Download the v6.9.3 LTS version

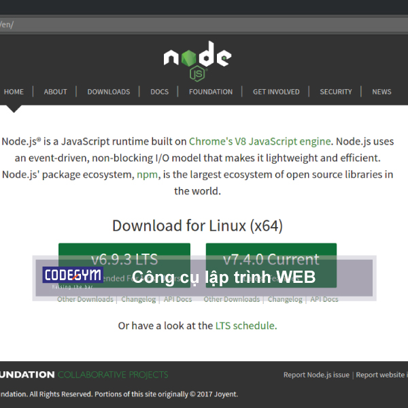click(x=124, y=265)
